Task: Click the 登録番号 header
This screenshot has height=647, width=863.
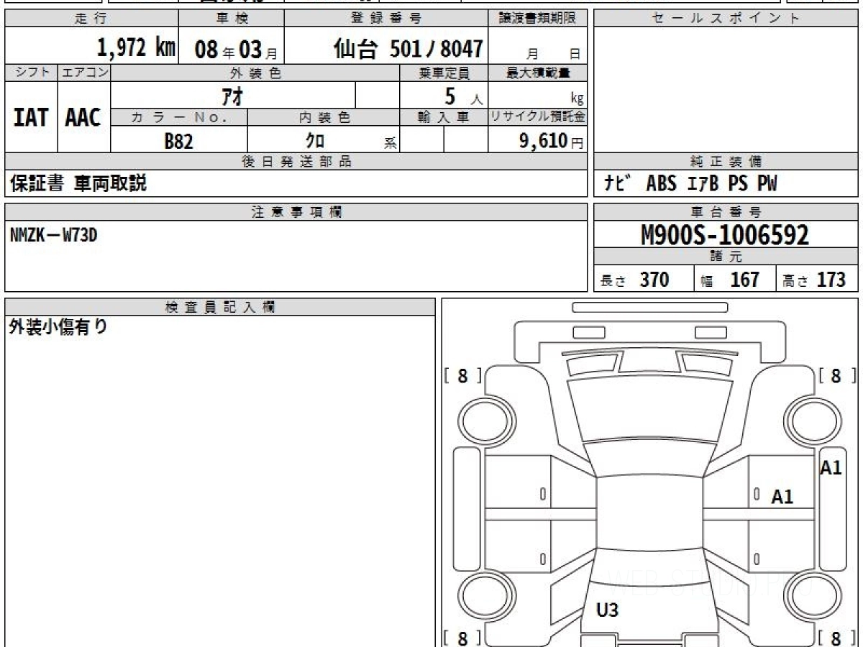Action: point(386,19)
